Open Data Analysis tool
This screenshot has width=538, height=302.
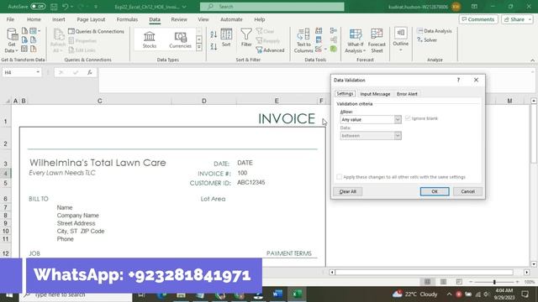(x=435, y=31)
